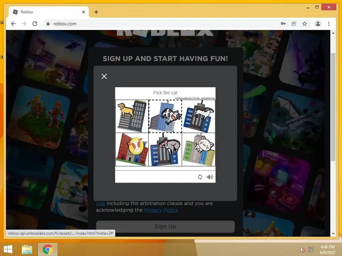Reload the Roblox page

(35, 24)
